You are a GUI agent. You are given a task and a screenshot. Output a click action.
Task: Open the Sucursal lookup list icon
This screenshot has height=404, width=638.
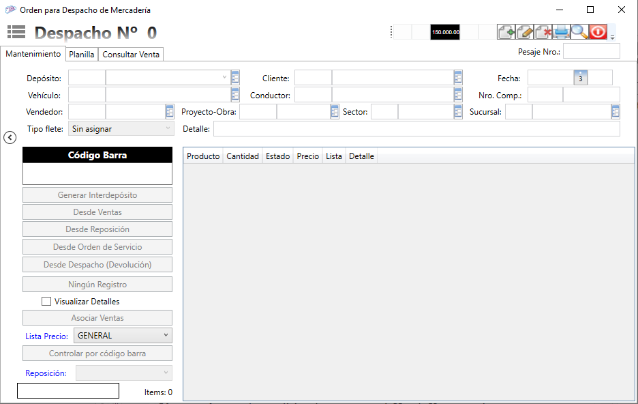pos(616,112)
